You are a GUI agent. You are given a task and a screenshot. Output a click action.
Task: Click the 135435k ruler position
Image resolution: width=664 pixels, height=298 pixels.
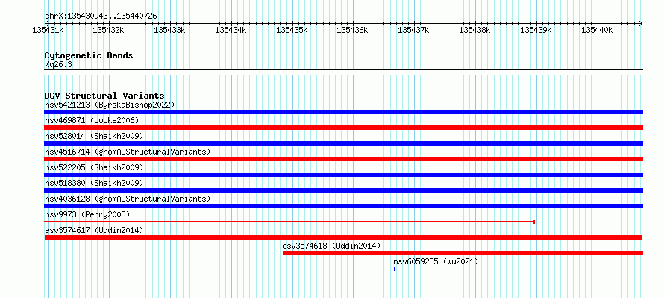[292, 30]
